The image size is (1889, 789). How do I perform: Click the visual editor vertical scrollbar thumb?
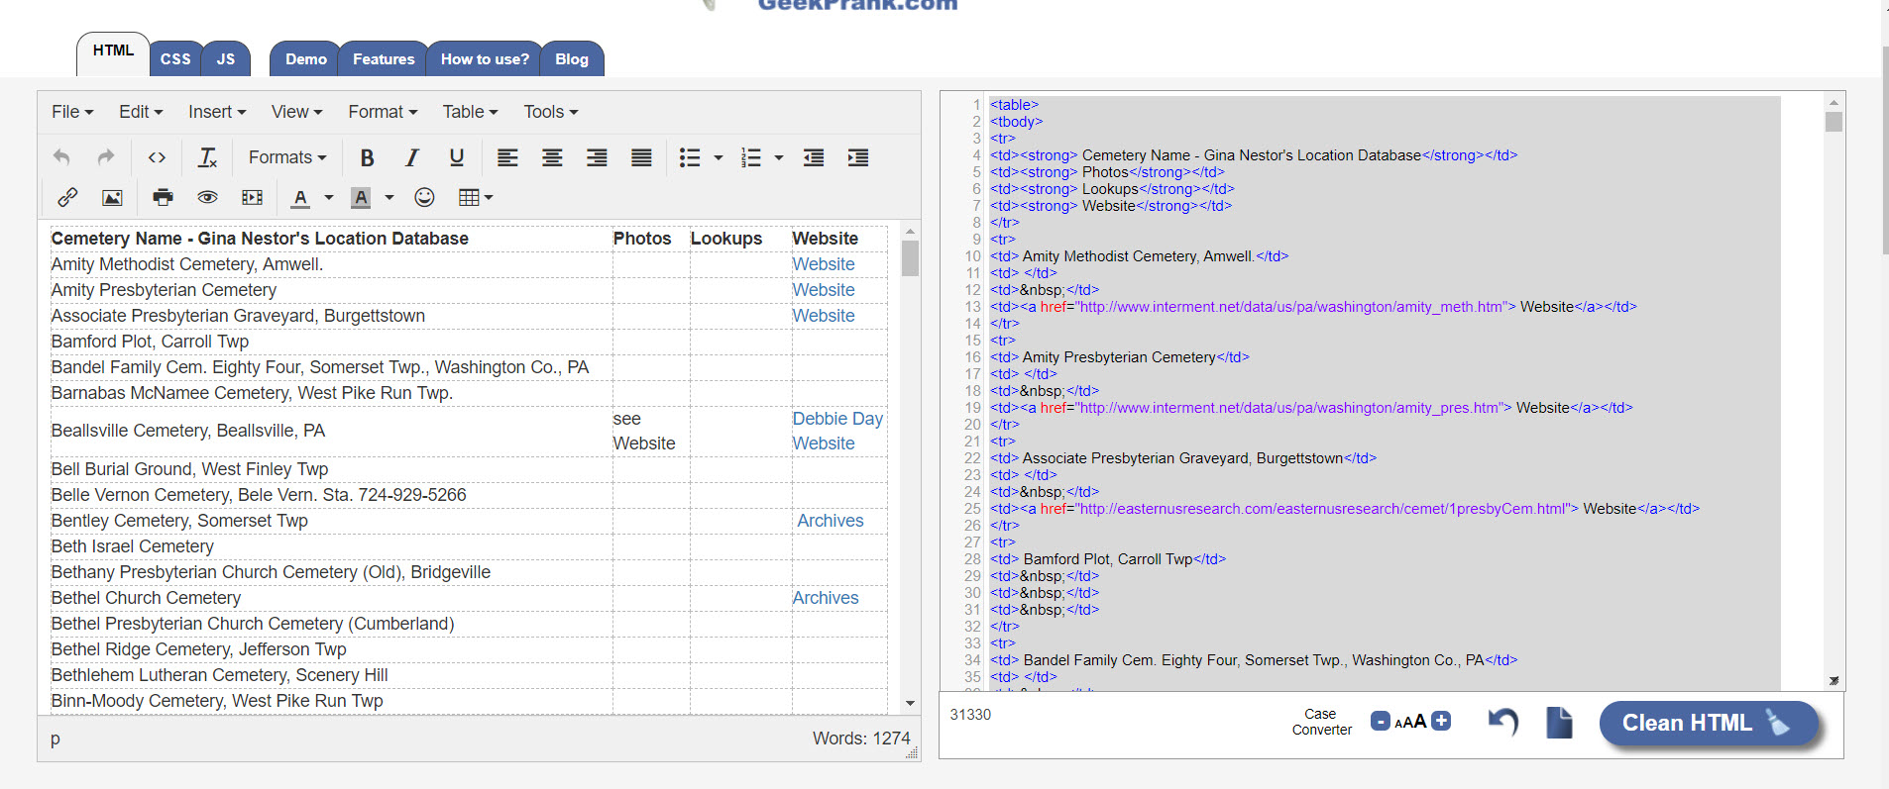[x=910, y=258]
